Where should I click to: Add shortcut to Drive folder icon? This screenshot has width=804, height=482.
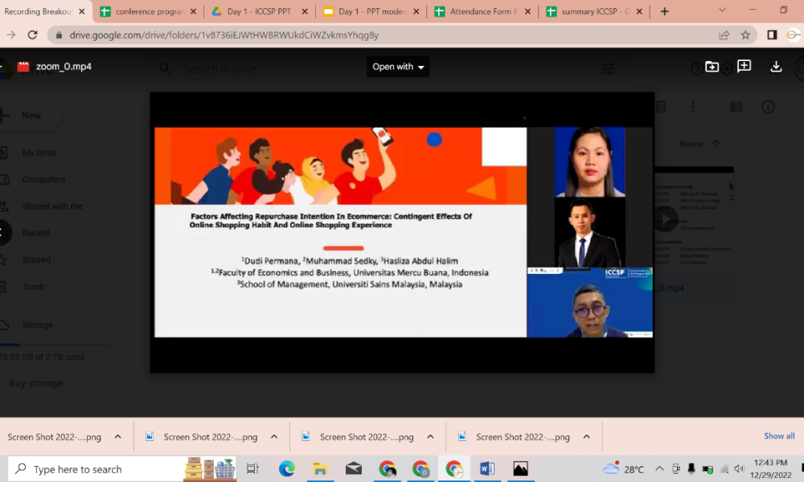click(x=712, y=67)
